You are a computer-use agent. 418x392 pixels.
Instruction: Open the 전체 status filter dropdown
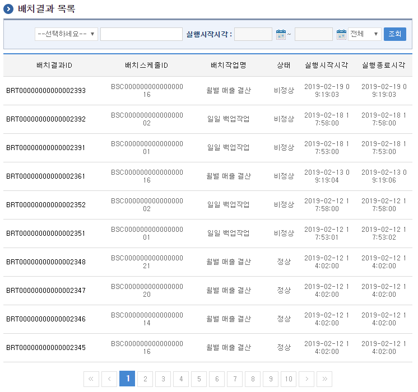pos(365,34)
